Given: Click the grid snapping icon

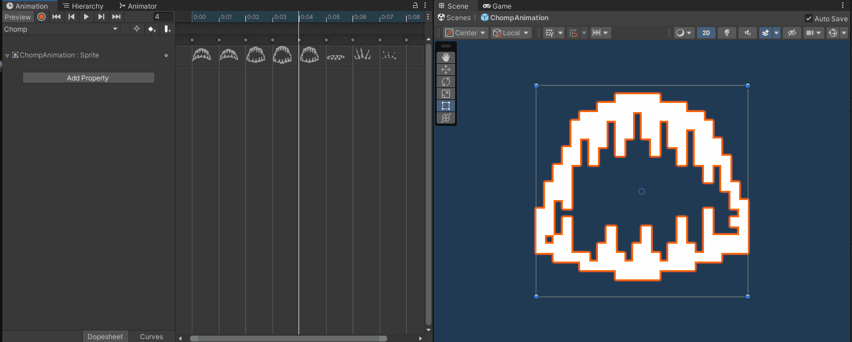Looking at the screenshot, I should (573, 33).
